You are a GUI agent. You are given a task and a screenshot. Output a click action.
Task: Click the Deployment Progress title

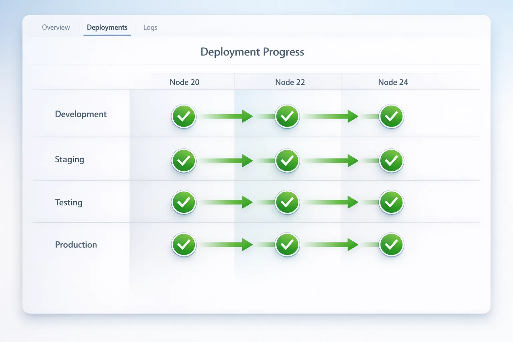tap(252, 52)
